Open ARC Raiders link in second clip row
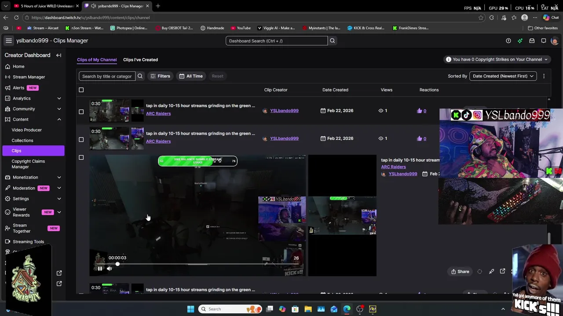This screenshot has height=316, width=563. 158,141
